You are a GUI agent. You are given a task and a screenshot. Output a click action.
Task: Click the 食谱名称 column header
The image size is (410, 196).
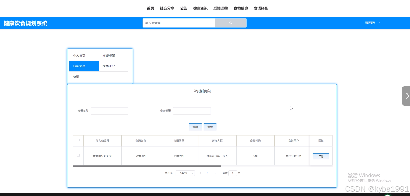coord(141,141)
